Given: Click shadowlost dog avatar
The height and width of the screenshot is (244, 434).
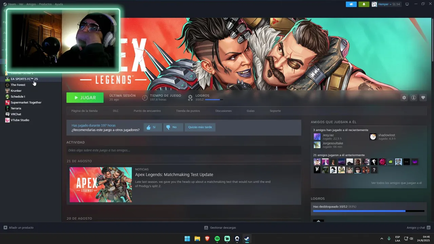Looking at the screenshot, I should click(373, 137).
